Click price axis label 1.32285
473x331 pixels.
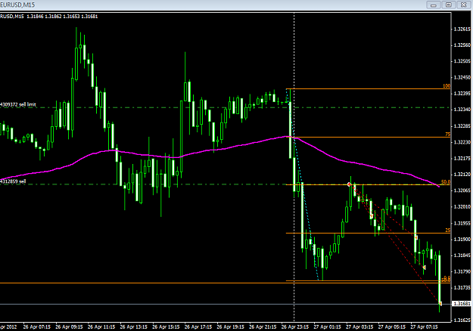[x=462, y=126]
